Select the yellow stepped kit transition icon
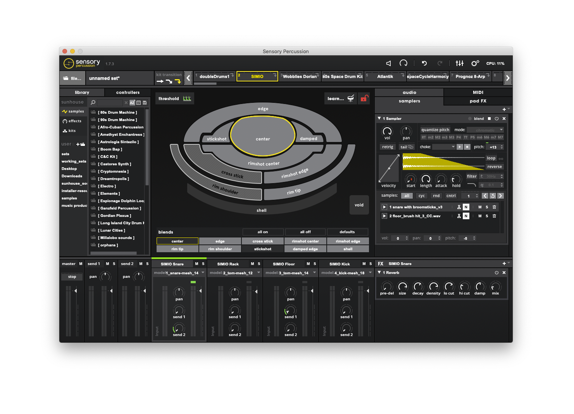 pyautogui.click(x=178, y=81)
